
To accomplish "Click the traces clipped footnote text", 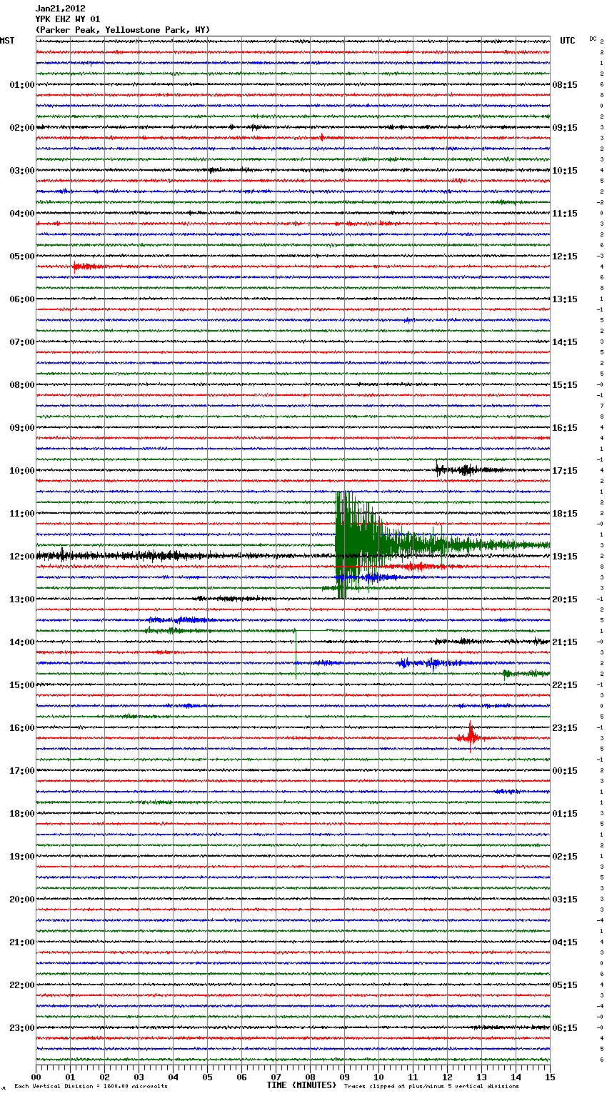I will (x=431, y=1086).
